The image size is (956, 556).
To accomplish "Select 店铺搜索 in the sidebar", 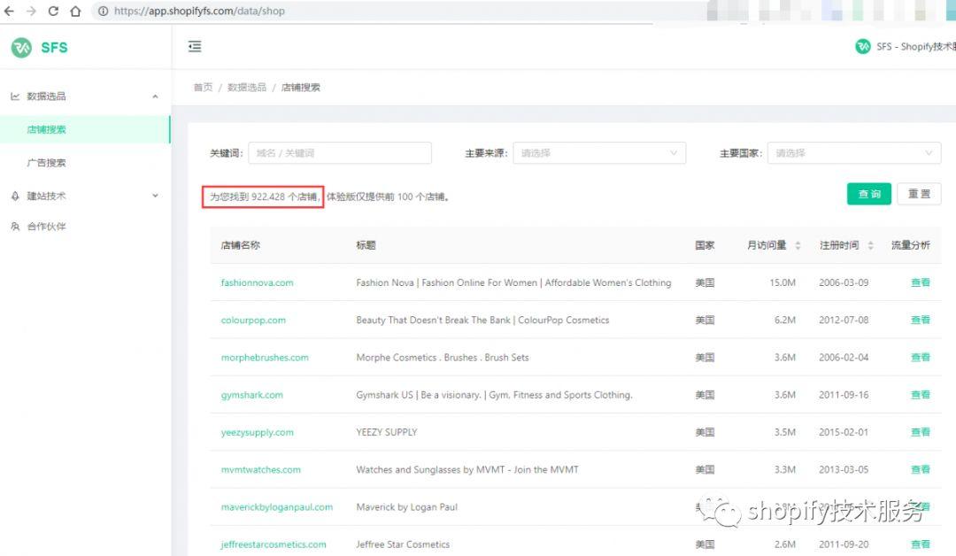I will pyautogui.click(x=85, y=129).
